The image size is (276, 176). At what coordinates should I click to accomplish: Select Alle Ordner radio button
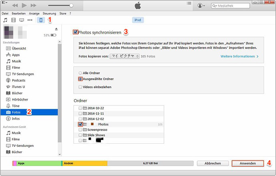(x=80, y=73)
